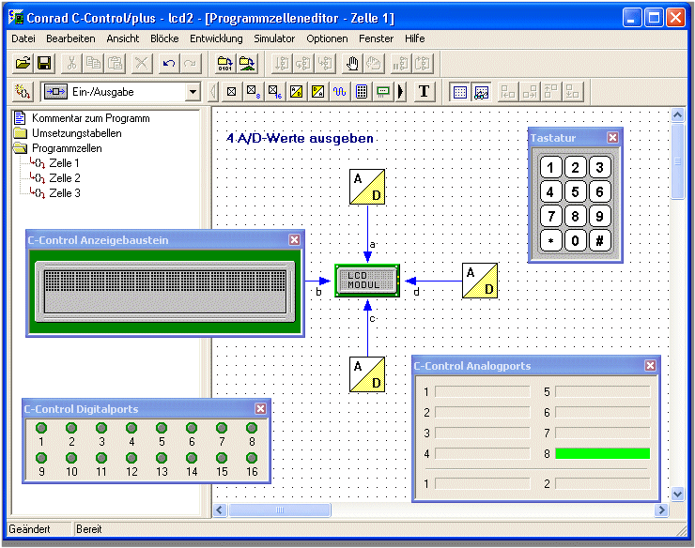Click the redo arrow toolbar icon
The height and width of the screenshot is (548, 695).
click(191, 64)
